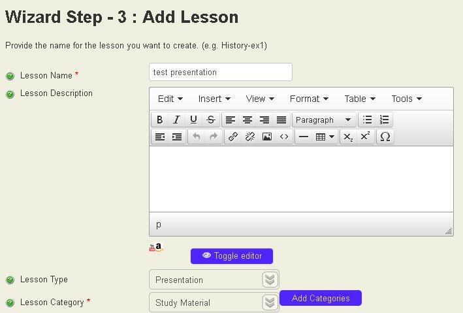
Task: Open the Insert menu
Action: point(214,99)
